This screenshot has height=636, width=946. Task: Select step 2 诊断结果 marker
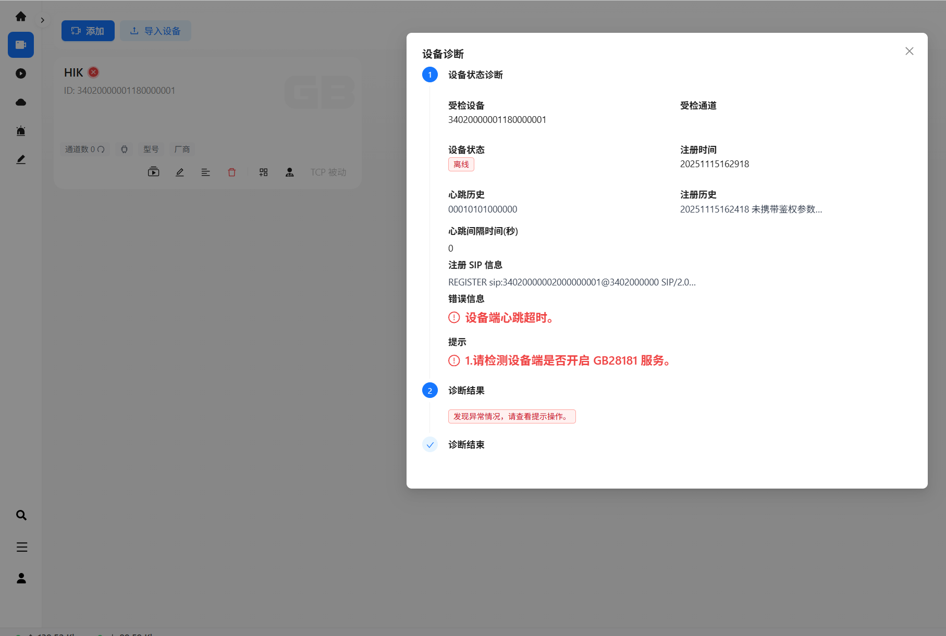pyautogui.click(x=430, y=391)
